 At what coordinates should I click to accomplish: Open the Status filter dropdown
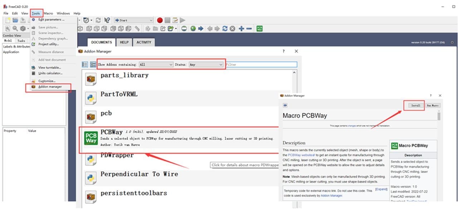(206, 65)
